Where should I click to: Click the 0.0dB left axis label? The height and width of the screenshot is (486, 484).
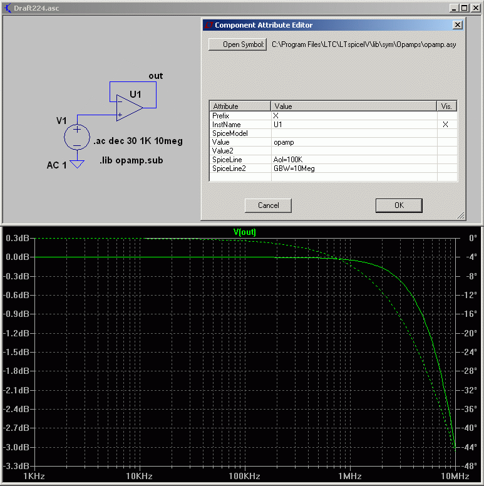click(18, 257)
